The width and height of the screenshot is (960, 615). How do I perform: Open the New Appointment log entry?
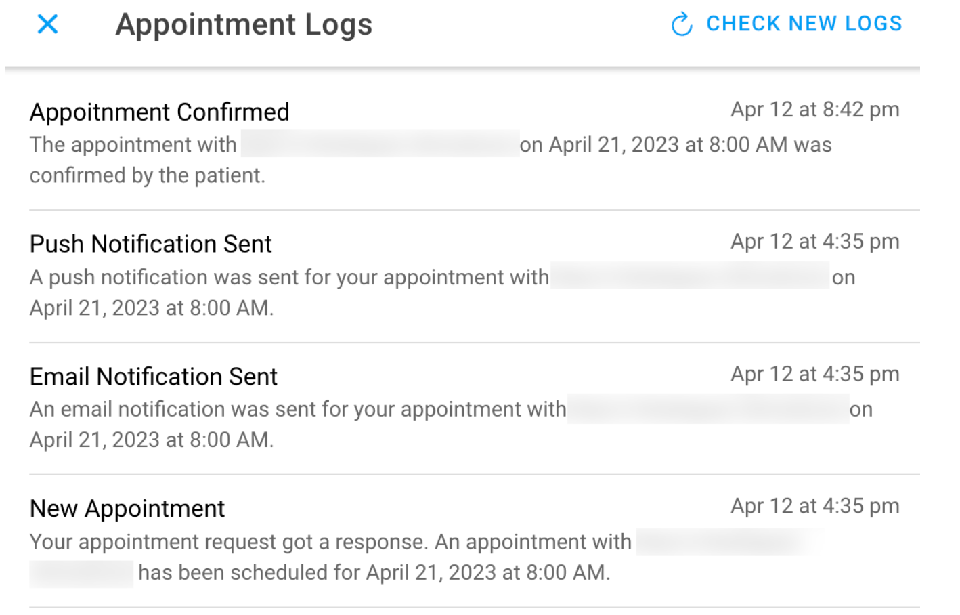pyautogui.click(x=127, y=509)
